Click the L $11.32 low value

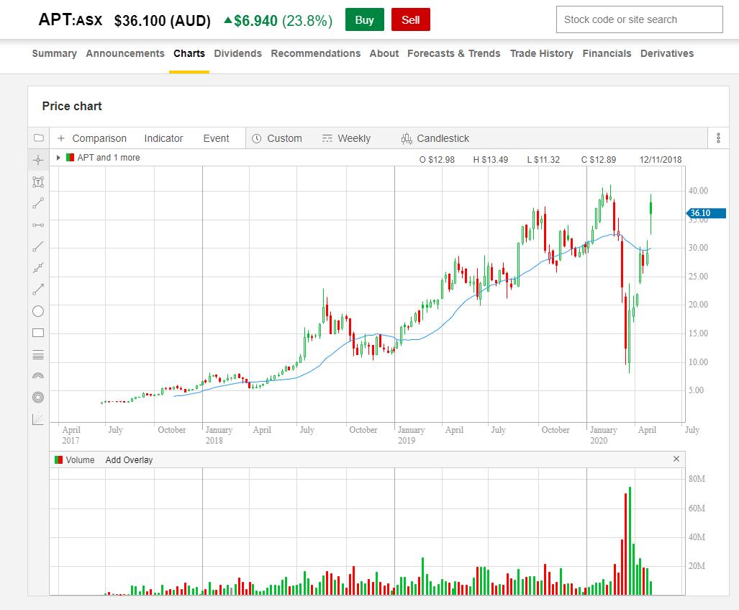tap(543, 159)
